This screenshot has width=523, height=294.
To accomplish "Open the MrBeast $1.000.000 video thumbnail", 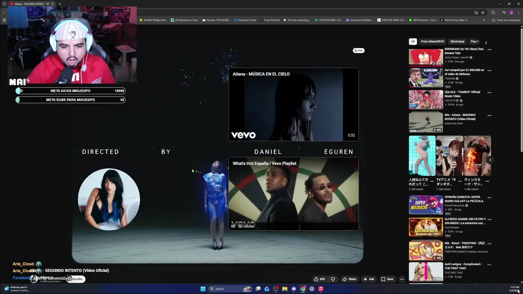I will (x=426, y=78).
